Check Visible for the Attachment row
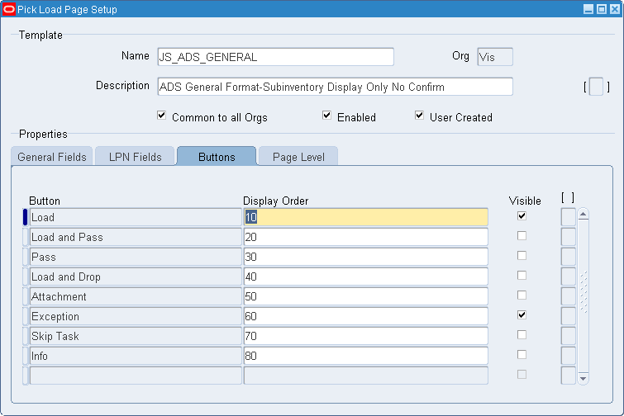Image resolution: width=624 pixels, height=416 pixels. pyautogui.click(x=522, y=295)
